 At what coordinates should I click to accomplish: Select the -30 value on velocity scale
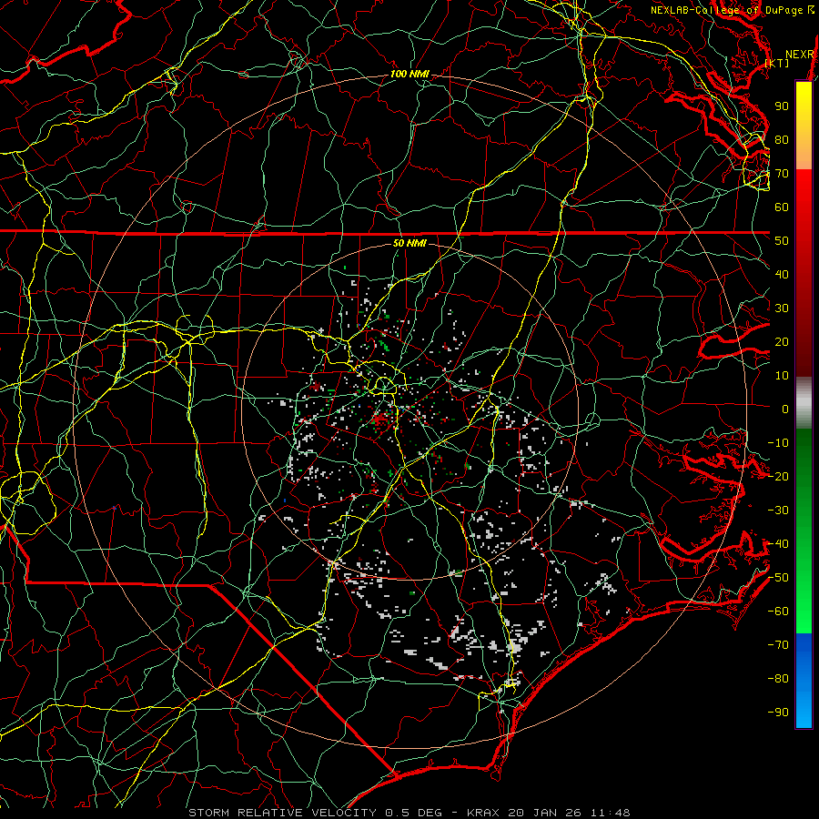778,511
